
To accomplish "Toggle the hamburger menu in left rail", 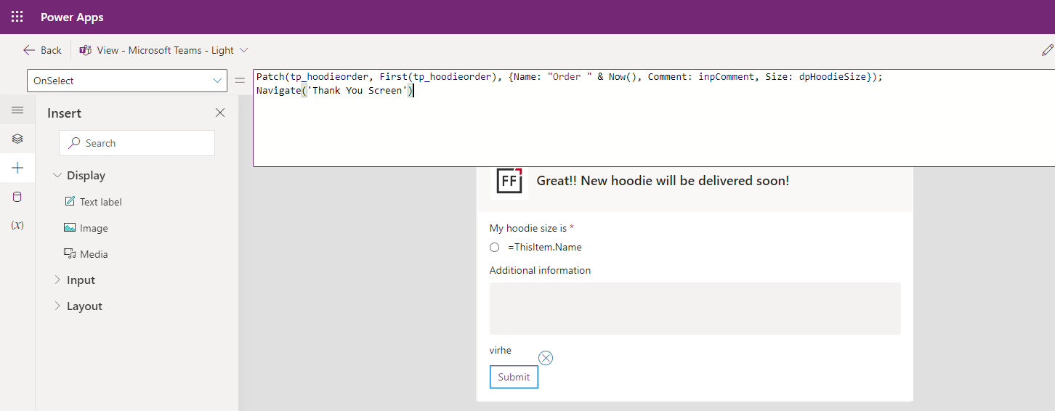I will (x=17, y=110).
